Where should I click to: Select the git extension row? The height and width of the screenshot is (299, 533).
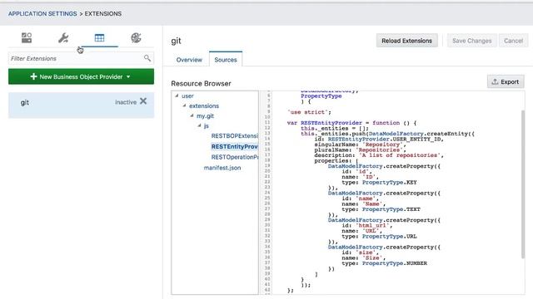point(81,105)
